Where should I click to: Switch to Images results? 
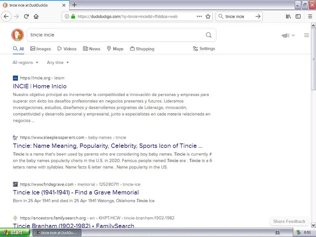(40, 49)
